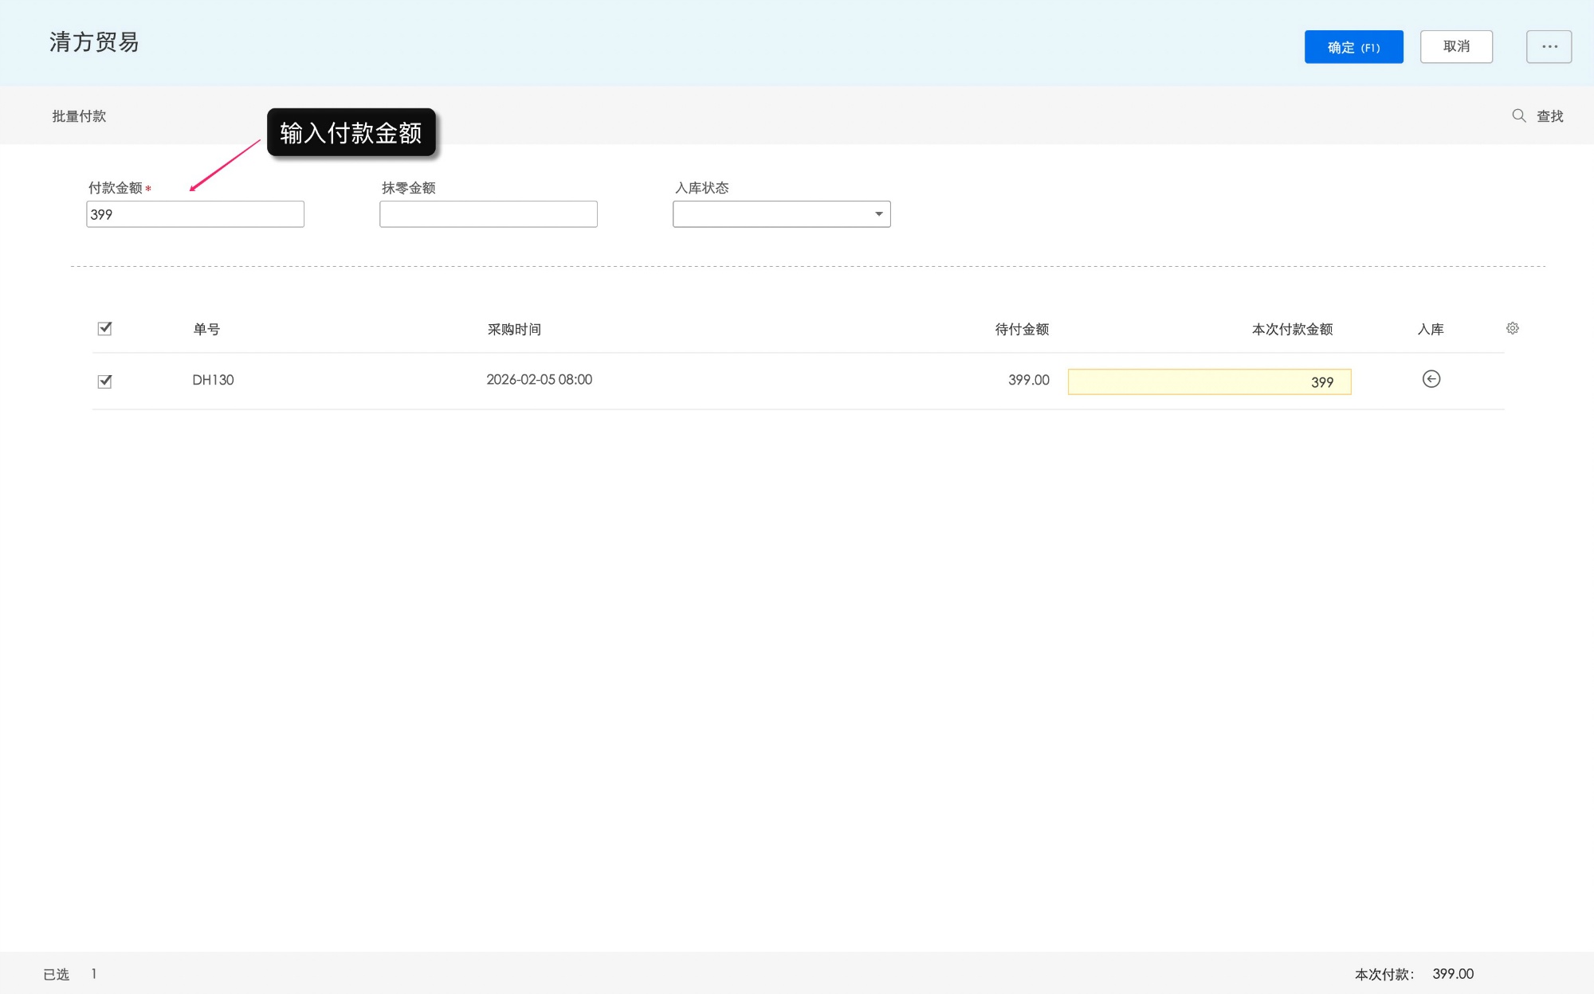The height and width of the screenshot is (994, 1594).
Task: Click the 查找 search link
Action: 1549,116
